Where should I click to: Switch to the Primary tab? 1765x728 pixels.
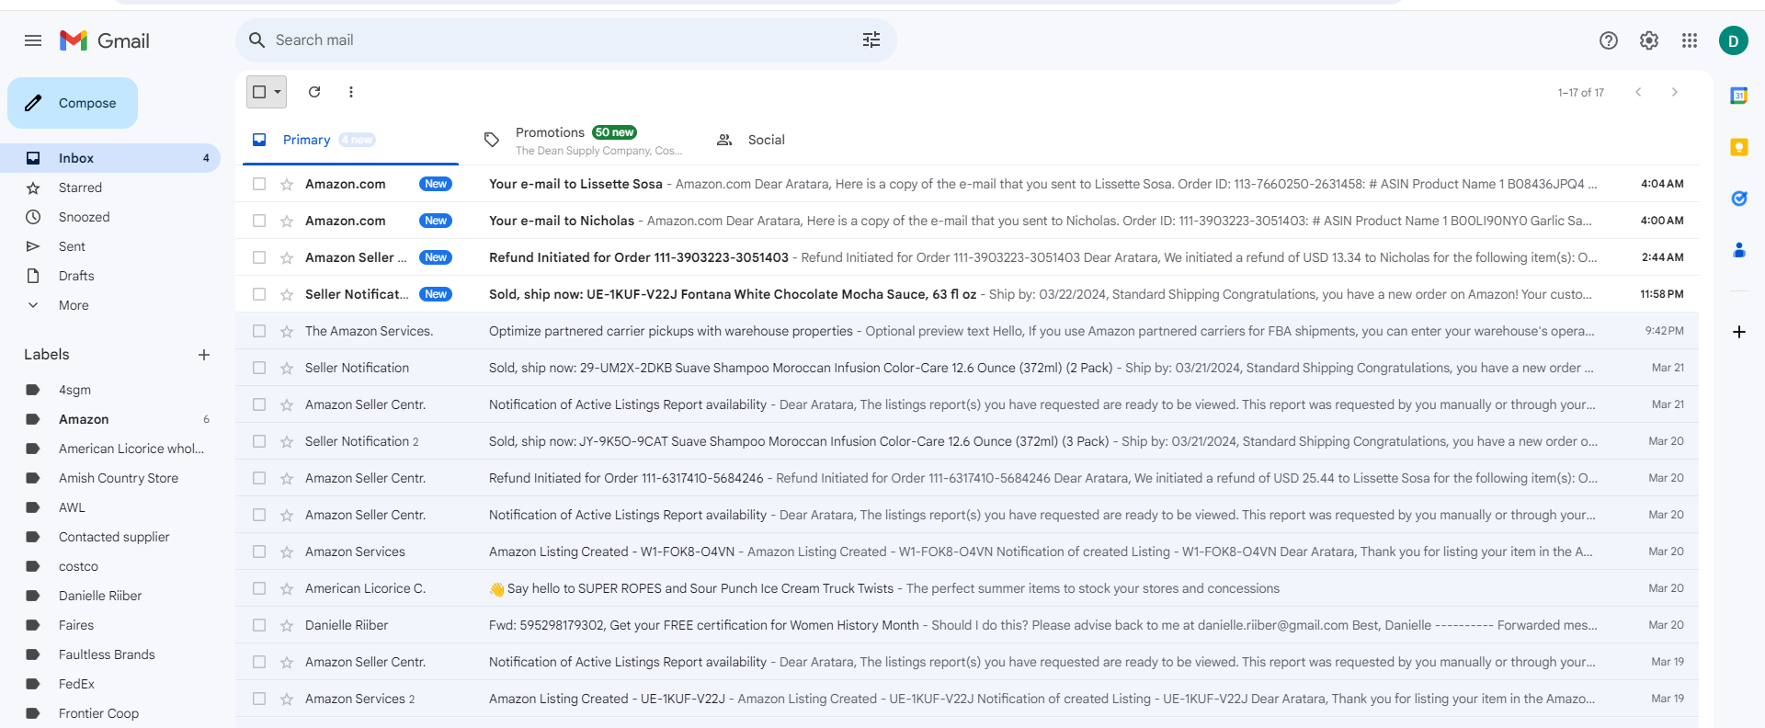pos(351,140)
